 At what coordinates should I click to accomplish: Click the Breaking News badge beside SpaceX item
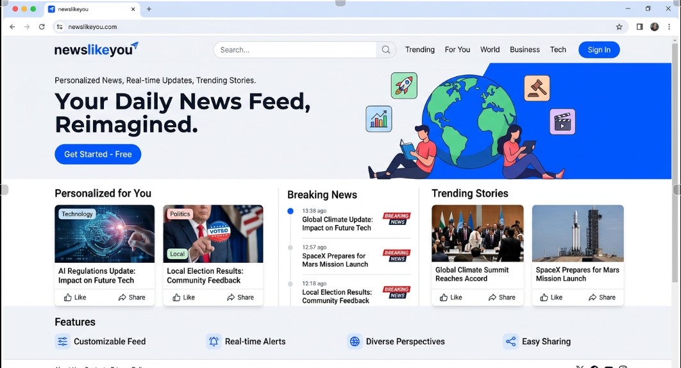(x=396, y=255)
